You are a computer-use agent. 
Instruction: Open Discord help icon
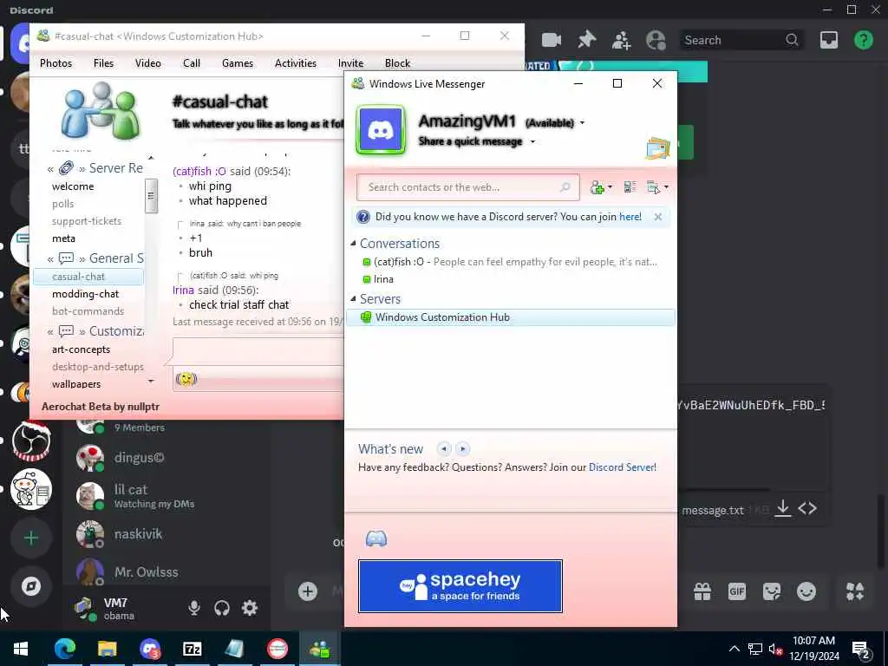pos(863,40)
